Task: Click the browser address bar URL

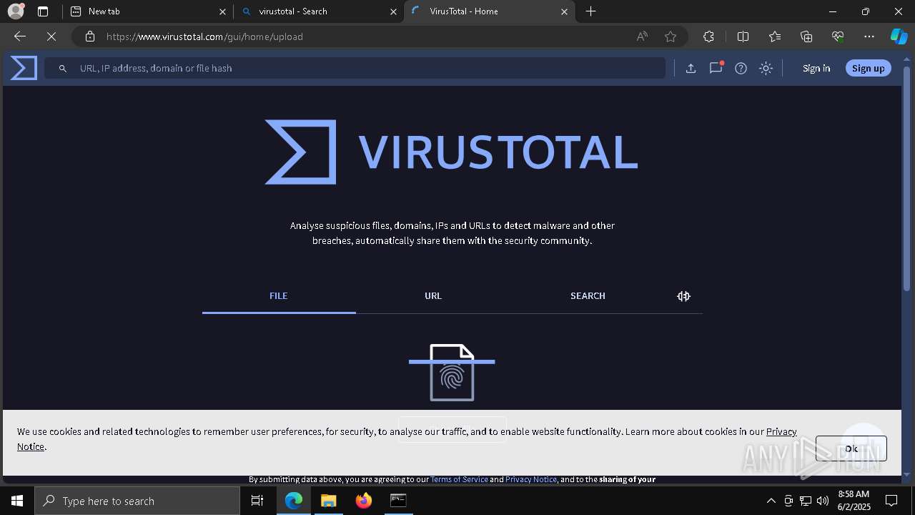Action: [204, 36]
